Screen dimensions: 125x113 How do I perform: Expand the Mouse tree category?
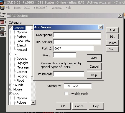pyautogui.click(x=11, y=89)
